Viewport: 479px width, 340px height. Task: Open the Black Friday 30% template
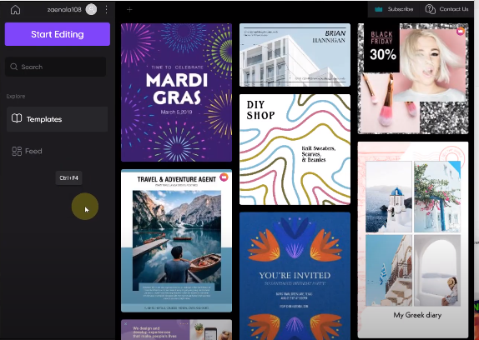click(413, 78)
